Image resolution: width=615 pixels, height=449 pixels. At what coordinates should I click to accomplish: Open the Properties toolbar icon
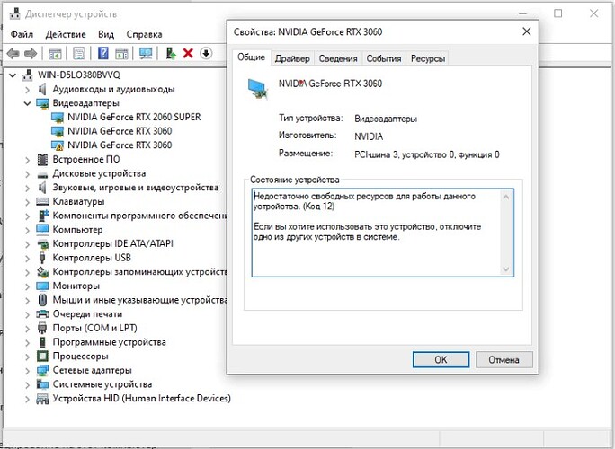pyautogui.click(x=79, y=53)
